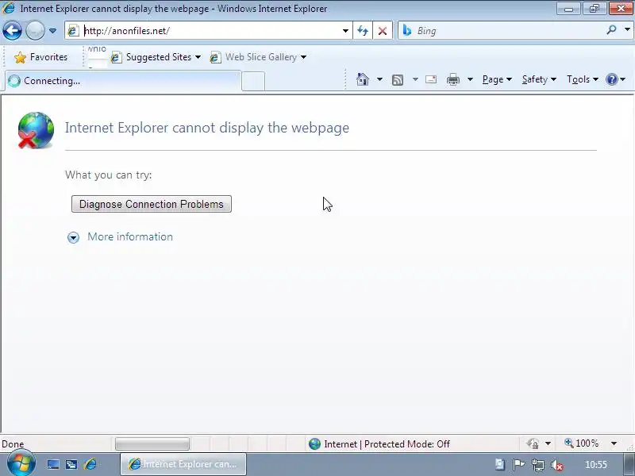This screenshot has height=476, width=635.
Task: Stop loading with the red X icon
Action: pos(383,31)
